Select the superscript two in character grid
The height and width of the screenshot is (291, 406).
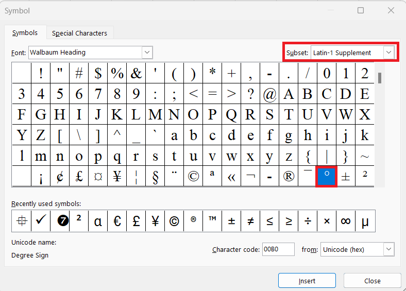pyautogui.click(x=365, y=176)
